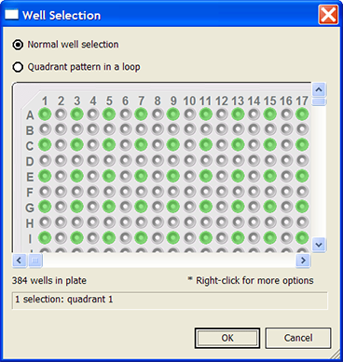The width and height of the screenshot is (343, 362).
Task: Click the horizontal scrollbar right arrow
Action: point(303,260)
